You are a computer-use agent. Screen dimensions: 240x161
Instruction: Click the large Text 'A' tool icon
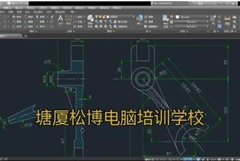coord(60,18)
